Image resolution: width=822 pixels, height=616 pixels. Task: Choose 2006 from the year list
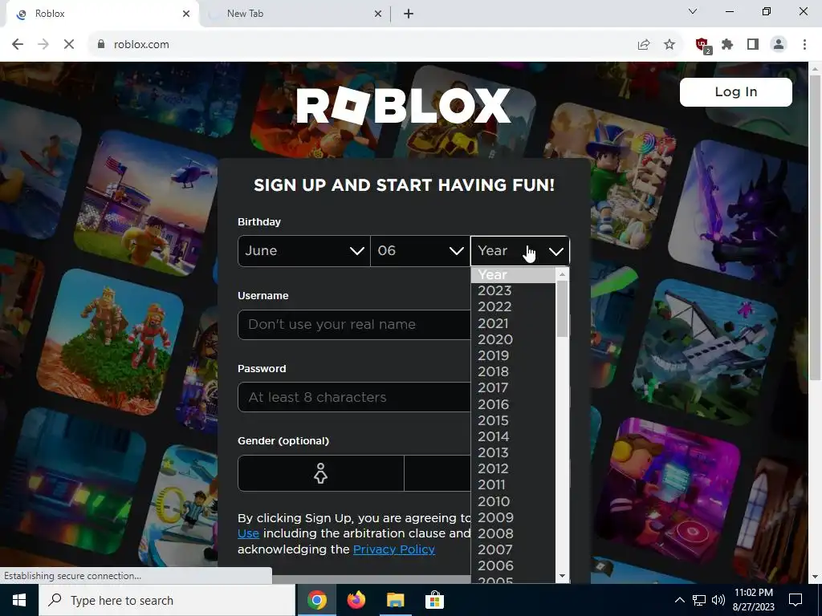coord(513,565)
